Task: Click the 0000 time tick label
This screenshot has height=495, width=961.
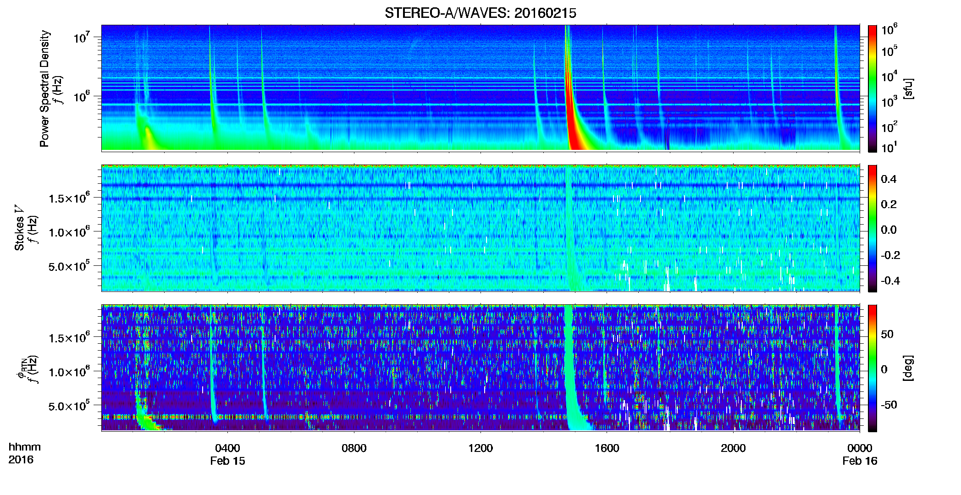Action: [x=860, y=448]
